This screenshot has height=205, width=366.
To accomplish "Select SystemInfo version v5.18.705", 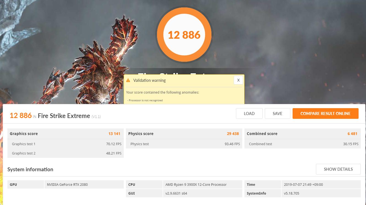I will tap(291, 193).
